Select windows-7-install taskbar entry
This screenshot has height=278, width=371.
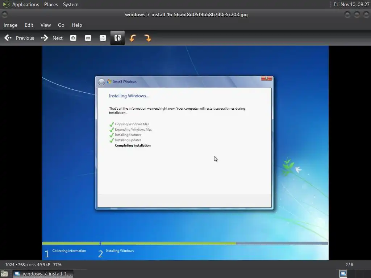point(43,274)
